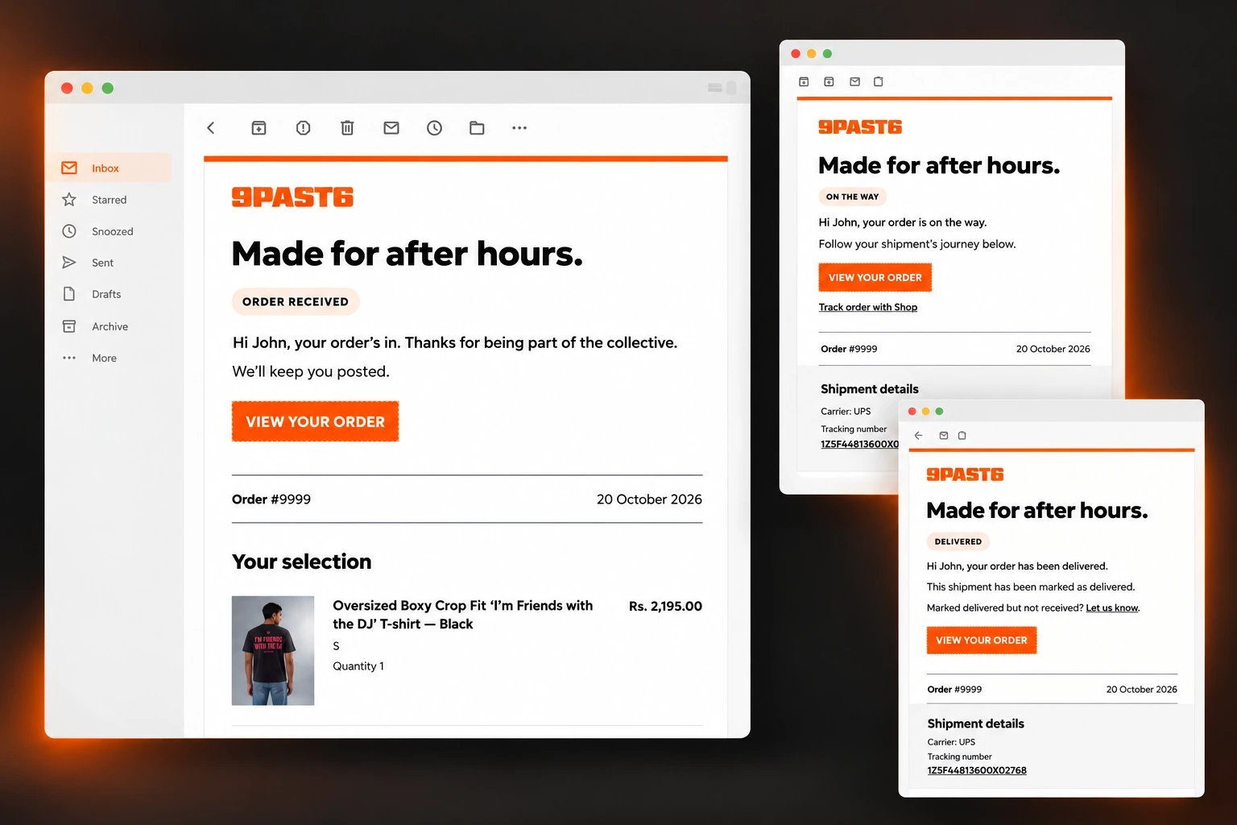
Task: Report spam using the exclamation icon
Action: 303,128
